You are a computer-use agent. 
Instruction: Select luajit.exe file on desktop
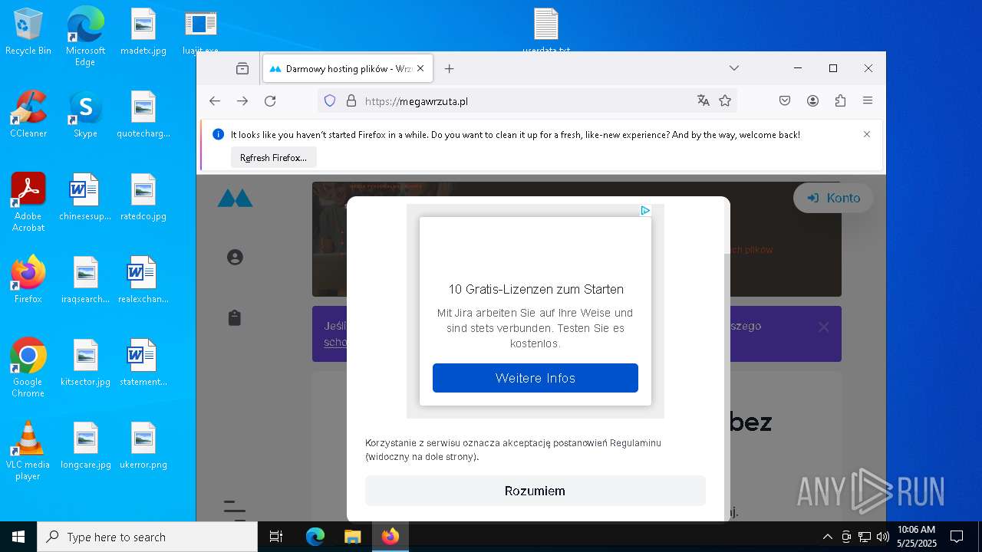pyautogui.click(x=201, y=31)
